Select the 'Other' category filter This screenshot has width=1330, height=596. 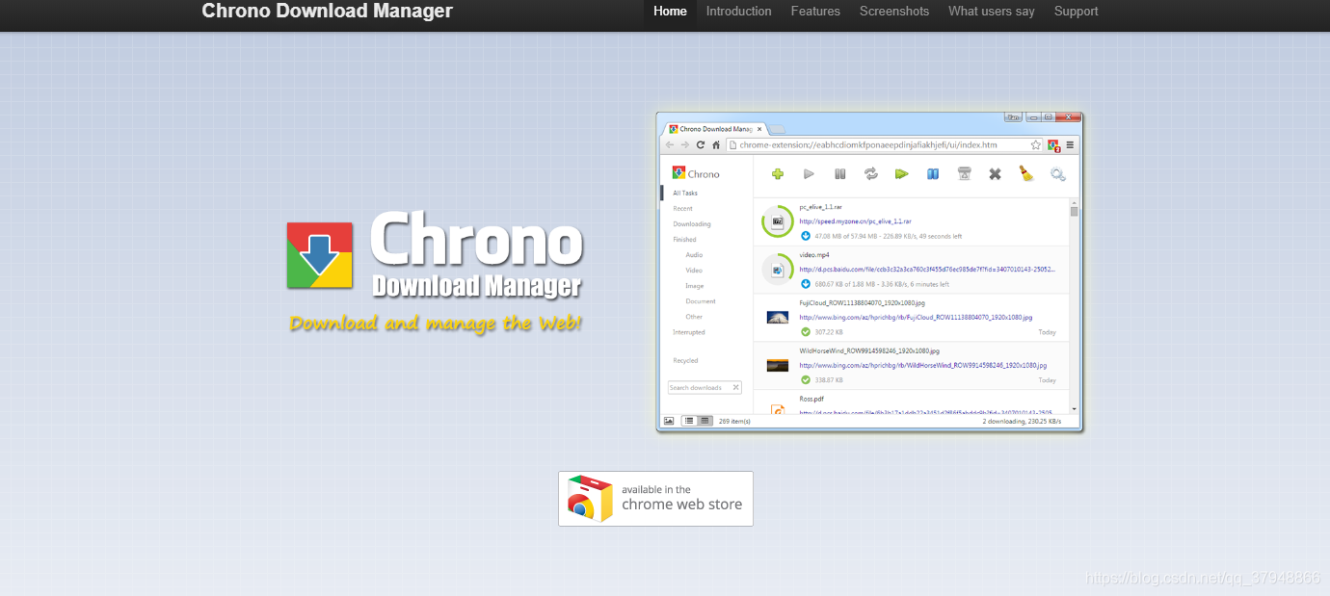click(694, 317)
